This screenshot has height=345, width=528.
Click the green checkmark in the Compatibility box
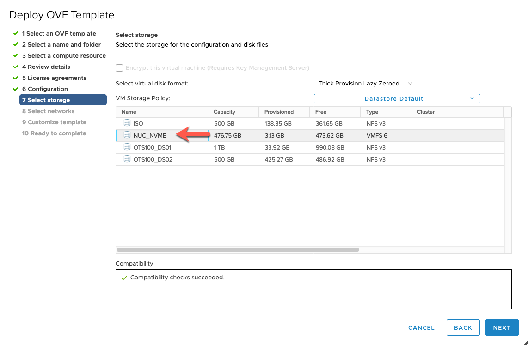(124, 278)
